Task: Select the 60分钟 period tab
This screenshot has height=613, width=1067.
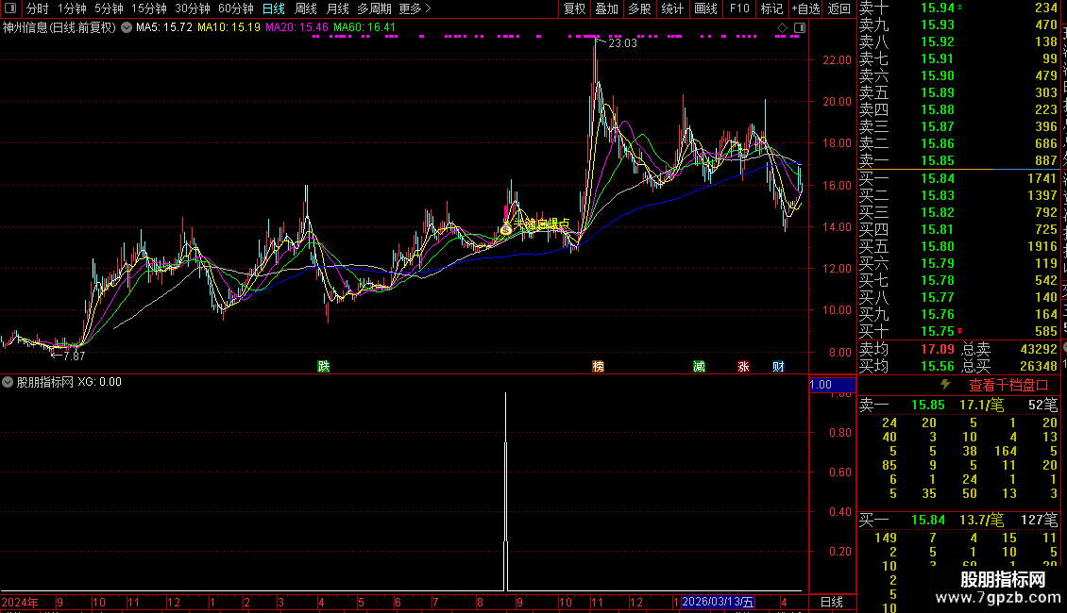Action: coord(235,8)
